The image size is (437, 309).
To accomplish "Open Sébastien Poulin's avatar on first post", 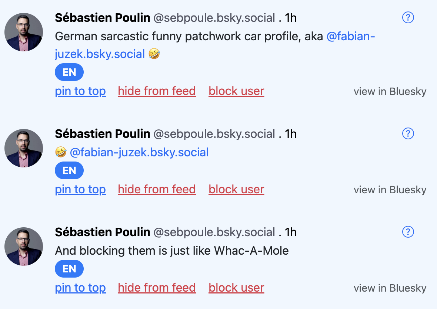I will [x=24, y=32].
